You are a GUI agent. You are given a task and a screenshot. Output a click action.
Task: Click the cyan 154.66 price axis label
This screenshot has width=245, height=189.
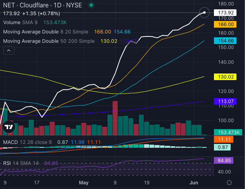225,41
